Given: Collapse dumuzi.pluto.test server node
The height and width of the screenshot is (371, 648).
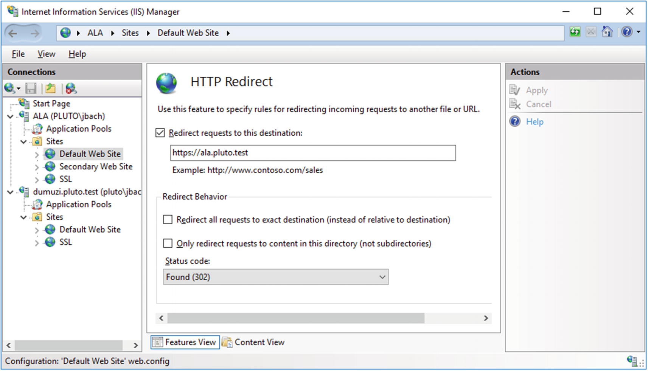Looking at the screenshot, I should click(10, 192).
